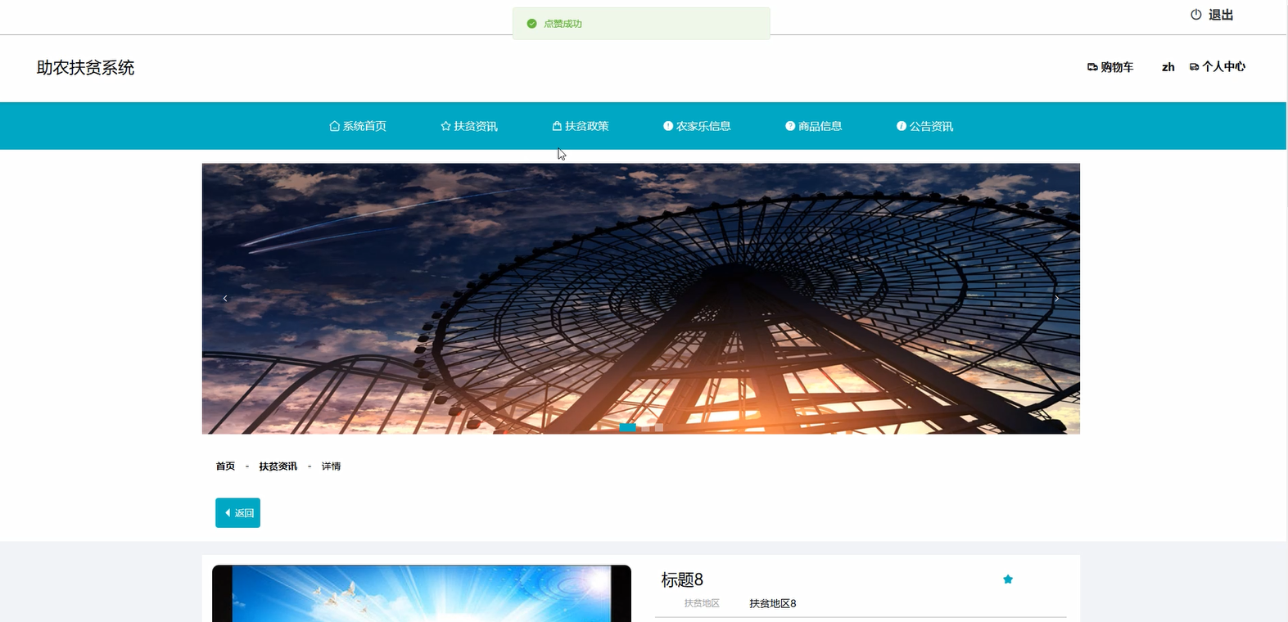
Task: Click the home icon next to 系统首页
Action: click(334, 126)
